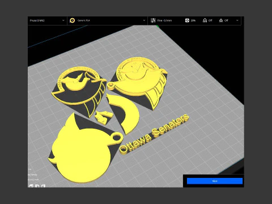Click the print settings sliders icon
The width and height of the screenshot is (272, 204).
tap(153, 20)
